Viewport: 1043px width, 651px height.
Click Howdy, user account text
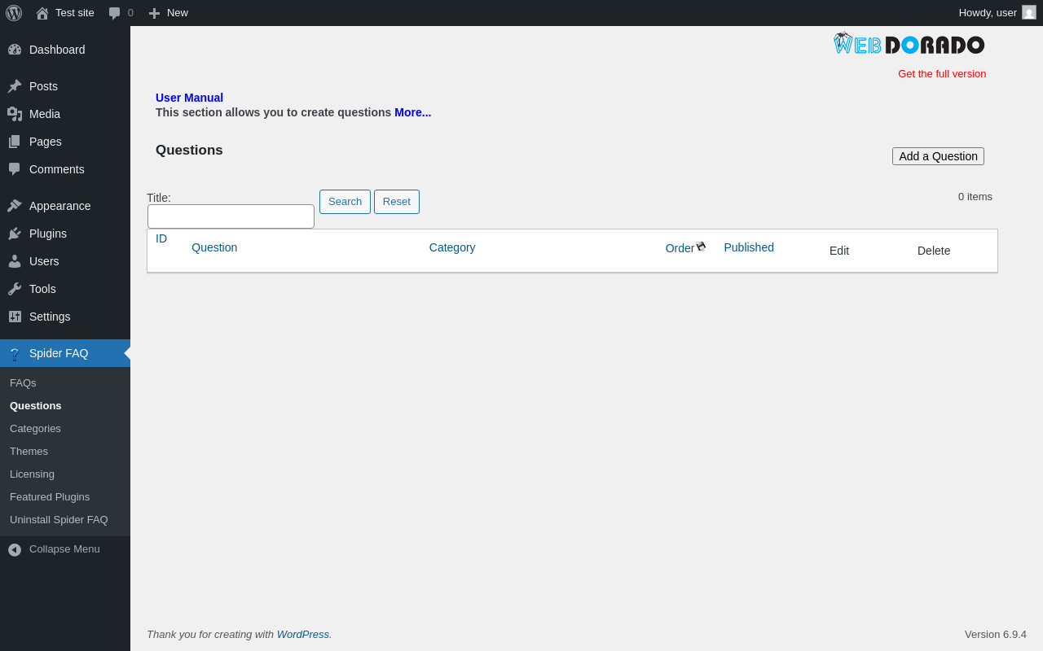[x=988, y=12]
